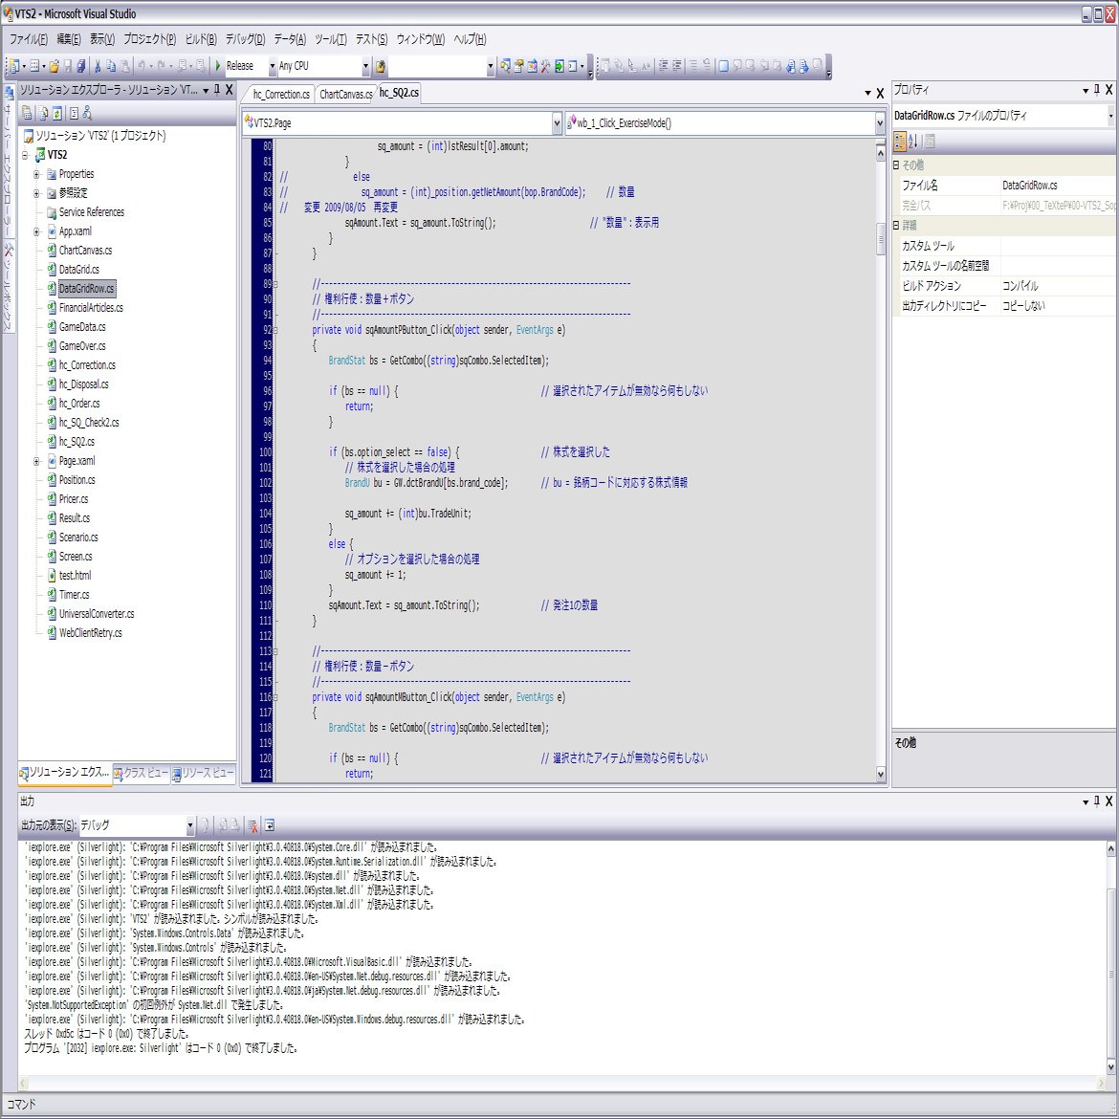Select Service References node
The image size is (1119, 1119).
(92, 212)
